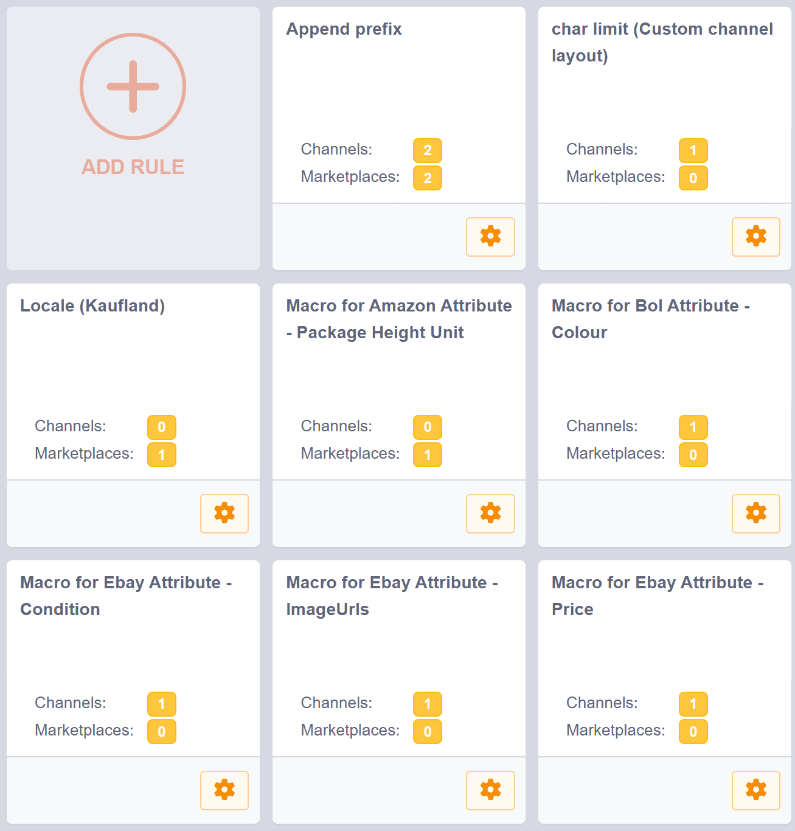Open settings gear for Append prefix rule
This screenshot has width=795, height=831.
click(x=490, y=237)
